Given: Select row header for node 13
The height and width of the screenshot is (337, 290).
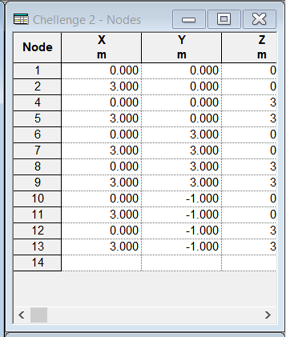Looking at the screenshot, I should coord(37,246).
